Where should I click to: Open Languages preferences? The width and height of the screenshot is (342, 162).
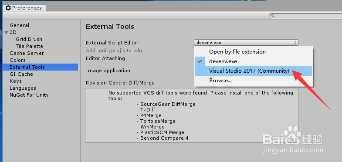click(x=23, y=88)
